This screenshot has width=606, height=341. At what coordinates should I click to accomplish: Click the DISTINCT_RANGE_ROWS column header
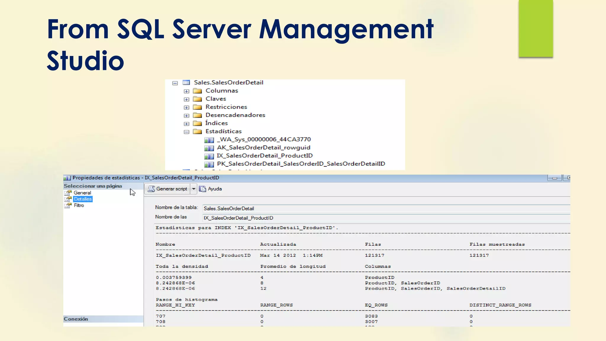coord(500,305)
